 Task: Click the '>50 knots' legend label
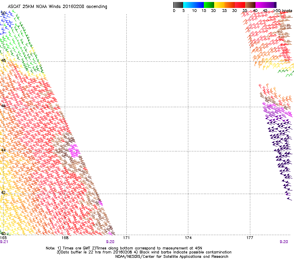(x=282, y=10)
